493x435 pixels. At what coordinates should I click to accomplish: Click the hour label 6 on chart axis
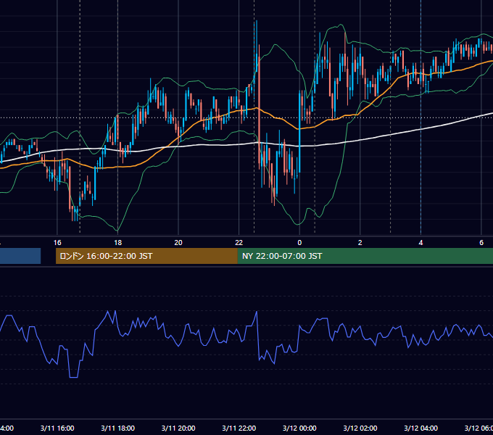(481, 243)
